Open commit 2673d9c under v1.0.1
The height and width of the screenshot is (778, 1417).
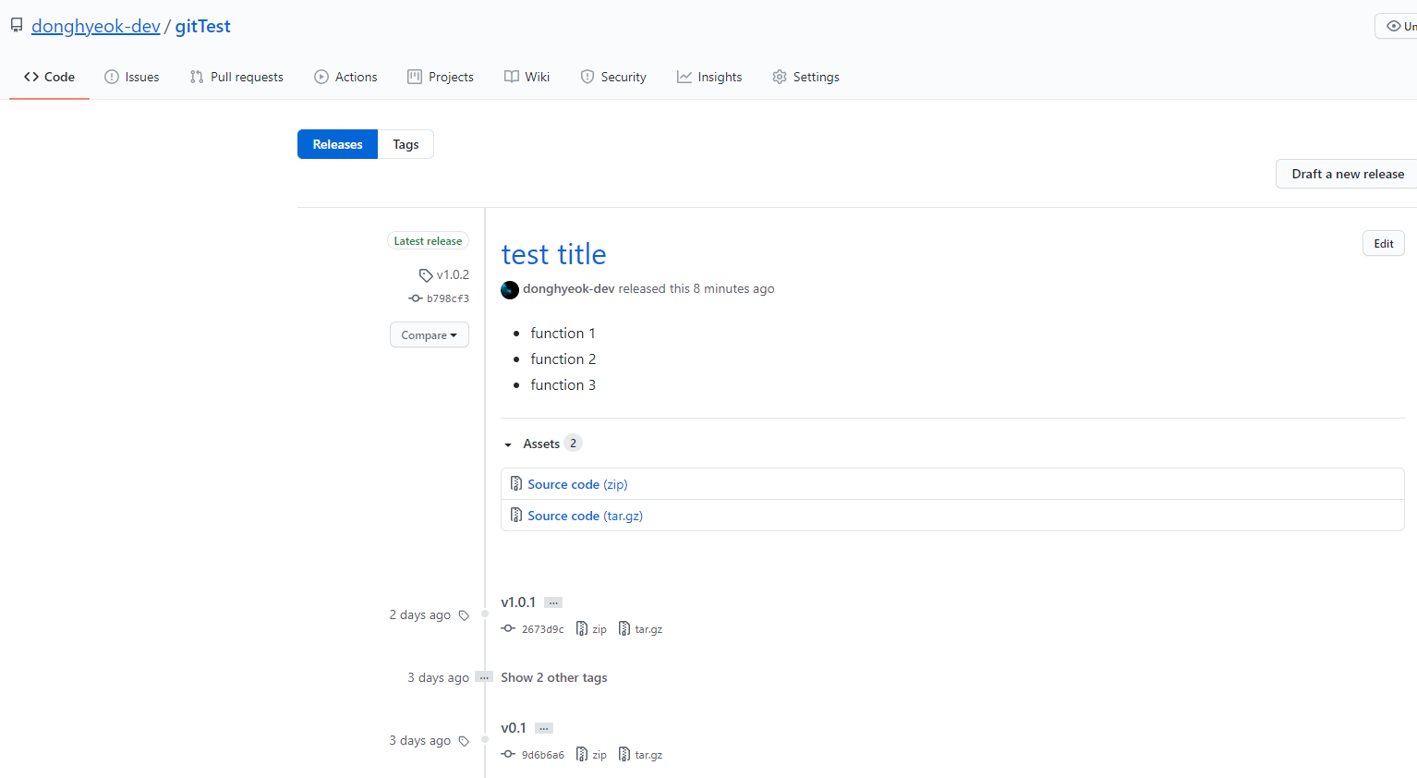click(542, 629)
